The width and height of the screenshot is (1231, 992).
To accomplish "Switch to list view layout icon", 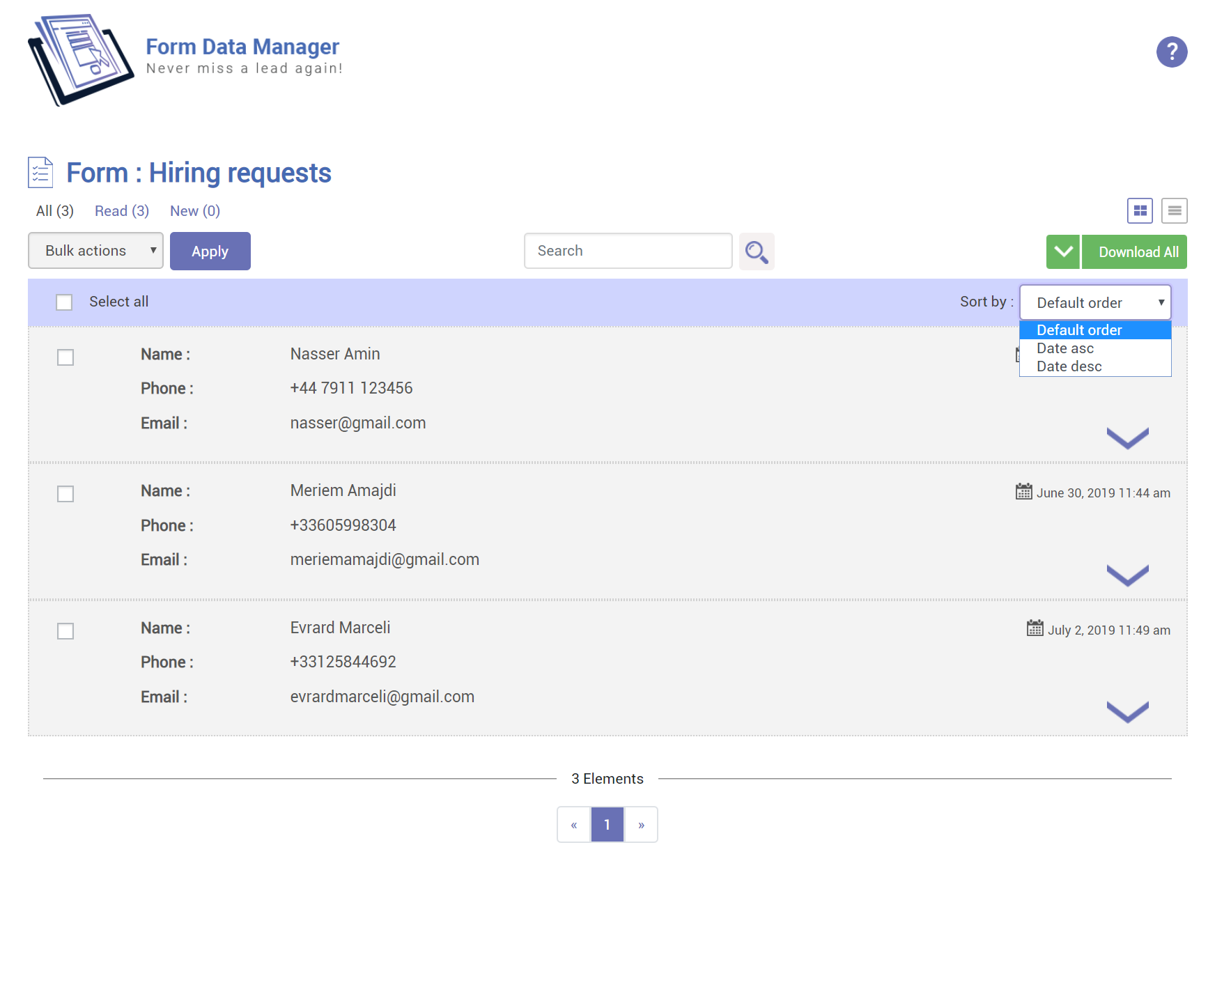I will [x=1175, y=210].
